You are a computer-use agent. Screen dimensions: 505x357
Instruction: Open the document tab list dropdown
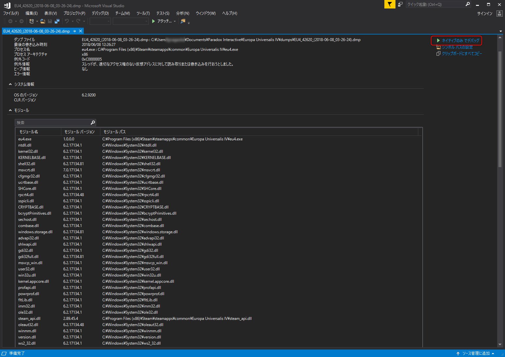(500, 31)
